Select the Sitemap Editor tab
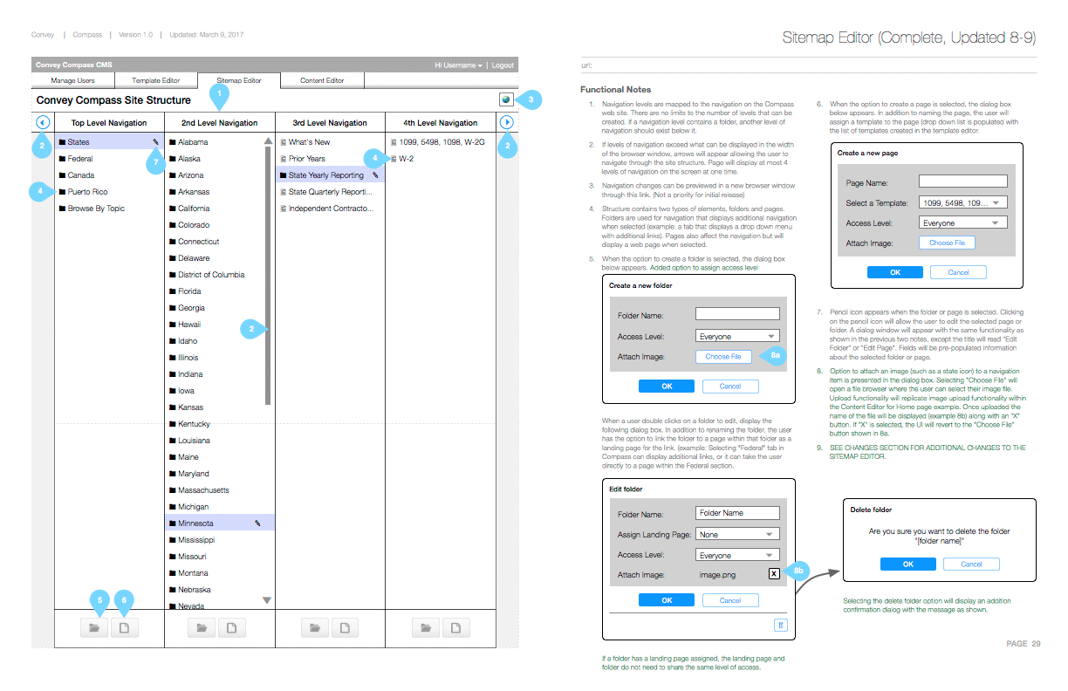The width and height of the screenshot is (1068, 691). 238,80
